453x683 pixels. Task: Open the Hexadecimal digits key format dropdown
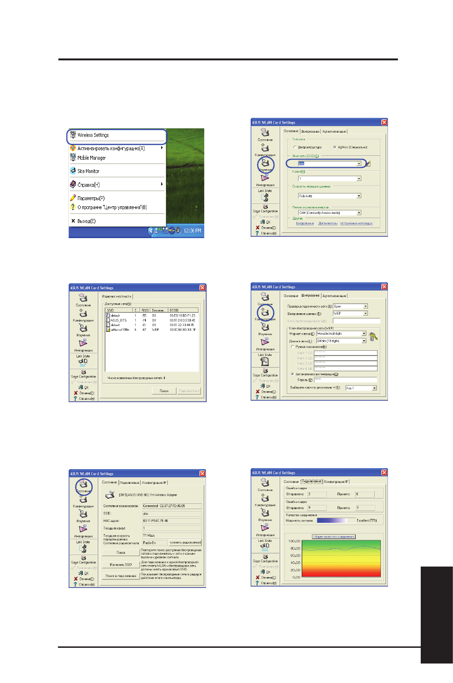364,334
